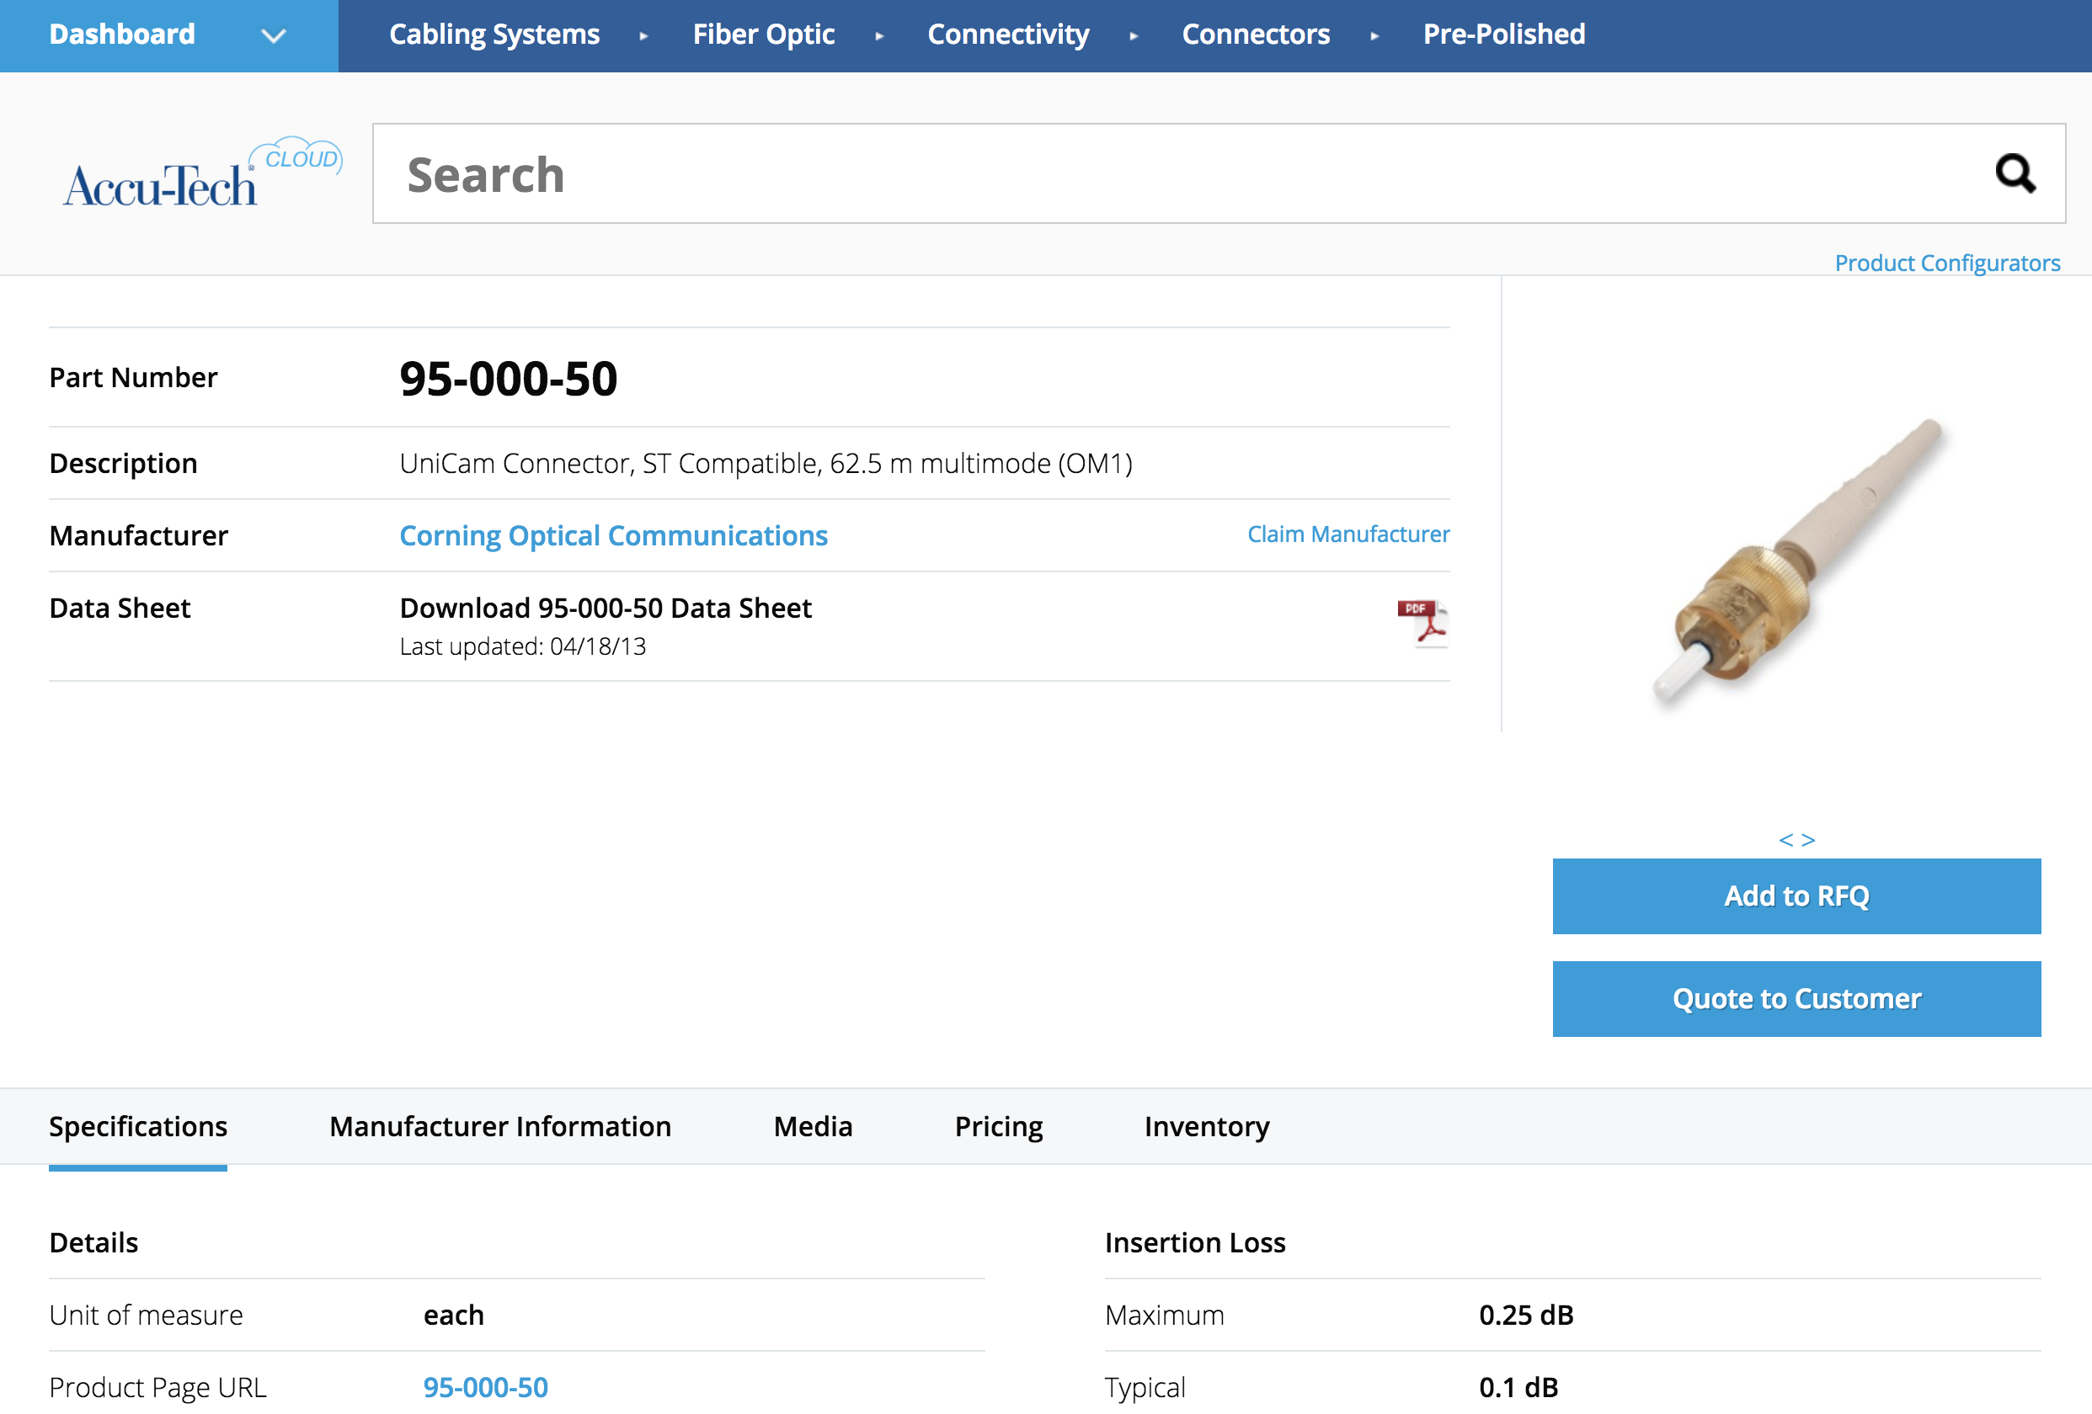Open the Pre-Polished breadcrumb category

[x=1503, y=35]
